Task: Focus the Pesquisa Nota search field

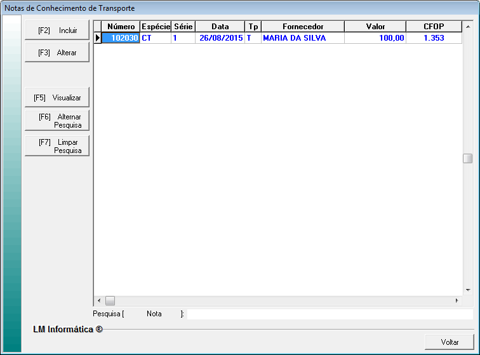Action: [330, 314]
